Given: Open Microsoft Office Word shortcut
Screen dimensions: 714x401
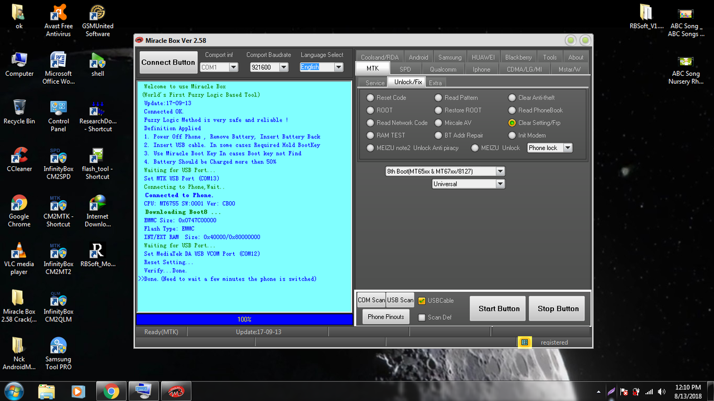Looking at the screenshot, I should click(59, 68).
